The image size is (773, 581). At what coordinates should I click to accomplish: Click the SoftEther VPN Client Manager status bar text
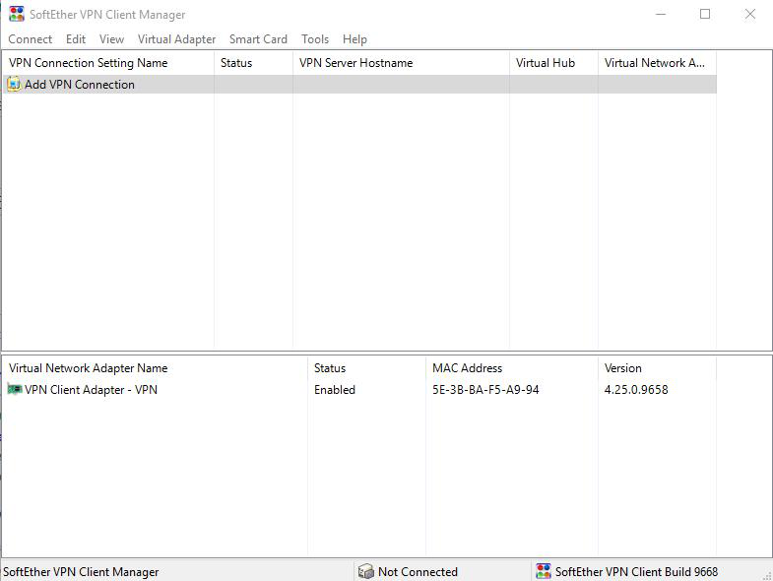pyautogui.click(x=81, y=571)
